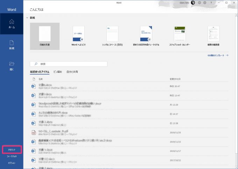Image resolution: width=238 pixels, height=169 pixels.
Task: Open フィードバック in the sidebar
Action: [12, 156]
